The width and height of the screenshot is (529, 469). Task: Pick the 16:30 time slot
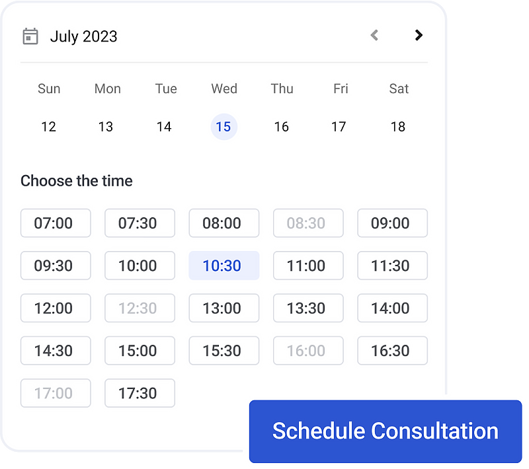[x=392, y=351]
